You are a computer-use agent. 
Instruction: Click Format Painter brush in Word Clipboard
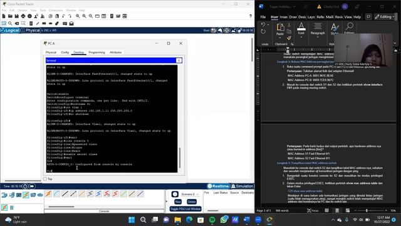tap(289, 38)
